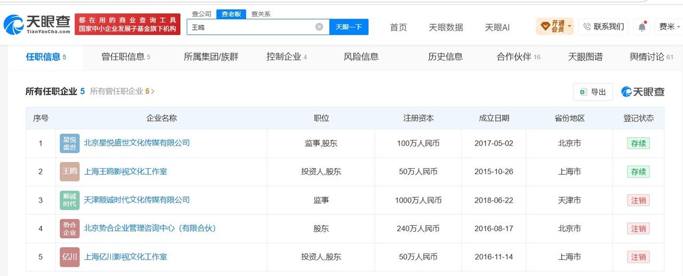Open notifications bell icon
Viewport: 683px width, 276px height.
642,27
